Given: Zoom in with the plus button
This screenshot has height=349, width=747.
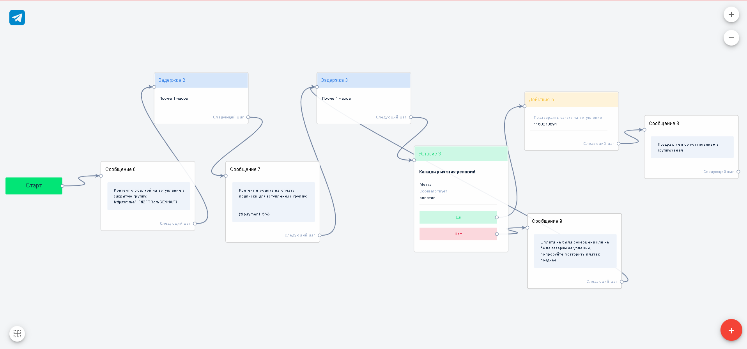Looking at the screenshot, I should [x=731, y=15].
